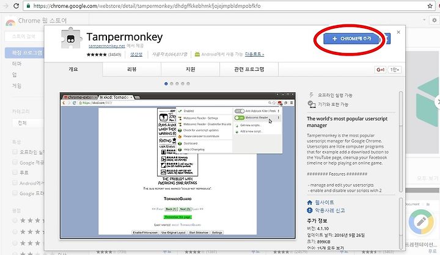Select the third screenshot carousel dot
Viewport: 440px width, 255px height.
tap(177, 84)
